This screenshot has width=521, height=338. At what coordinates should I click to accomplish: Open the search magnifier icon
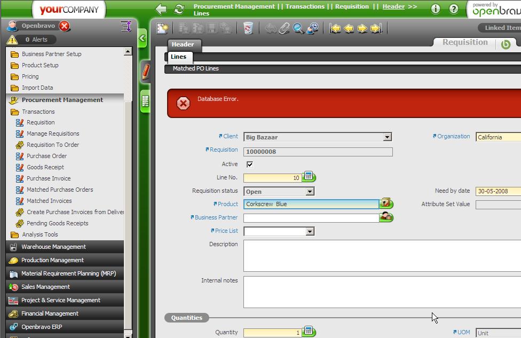pyautogui.click(x=298, y=28)
